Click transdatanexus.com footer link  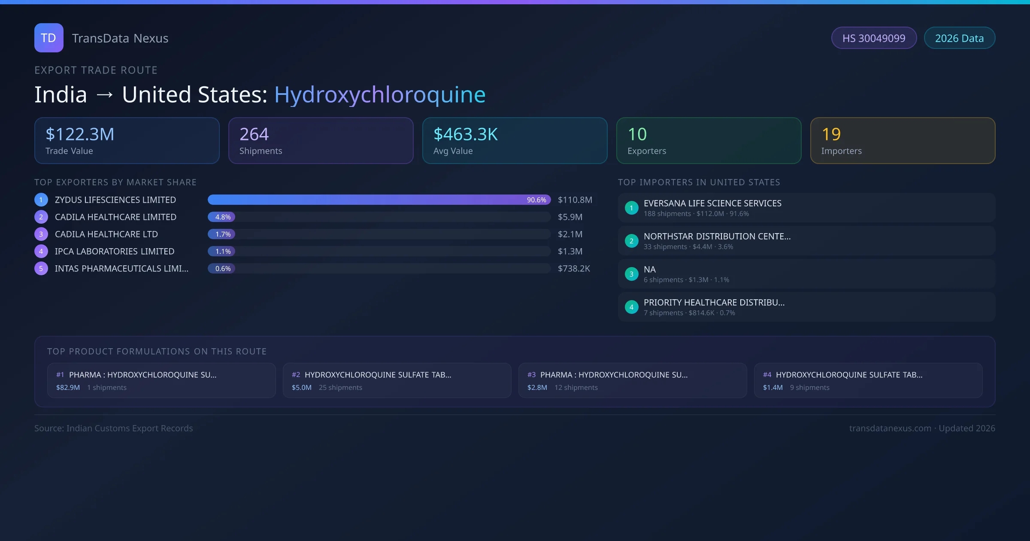click(890, 428)
